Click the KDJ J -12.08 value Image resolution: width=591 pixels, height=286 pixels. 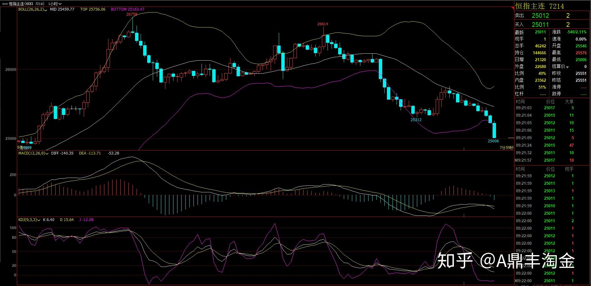tap(86, 220)
